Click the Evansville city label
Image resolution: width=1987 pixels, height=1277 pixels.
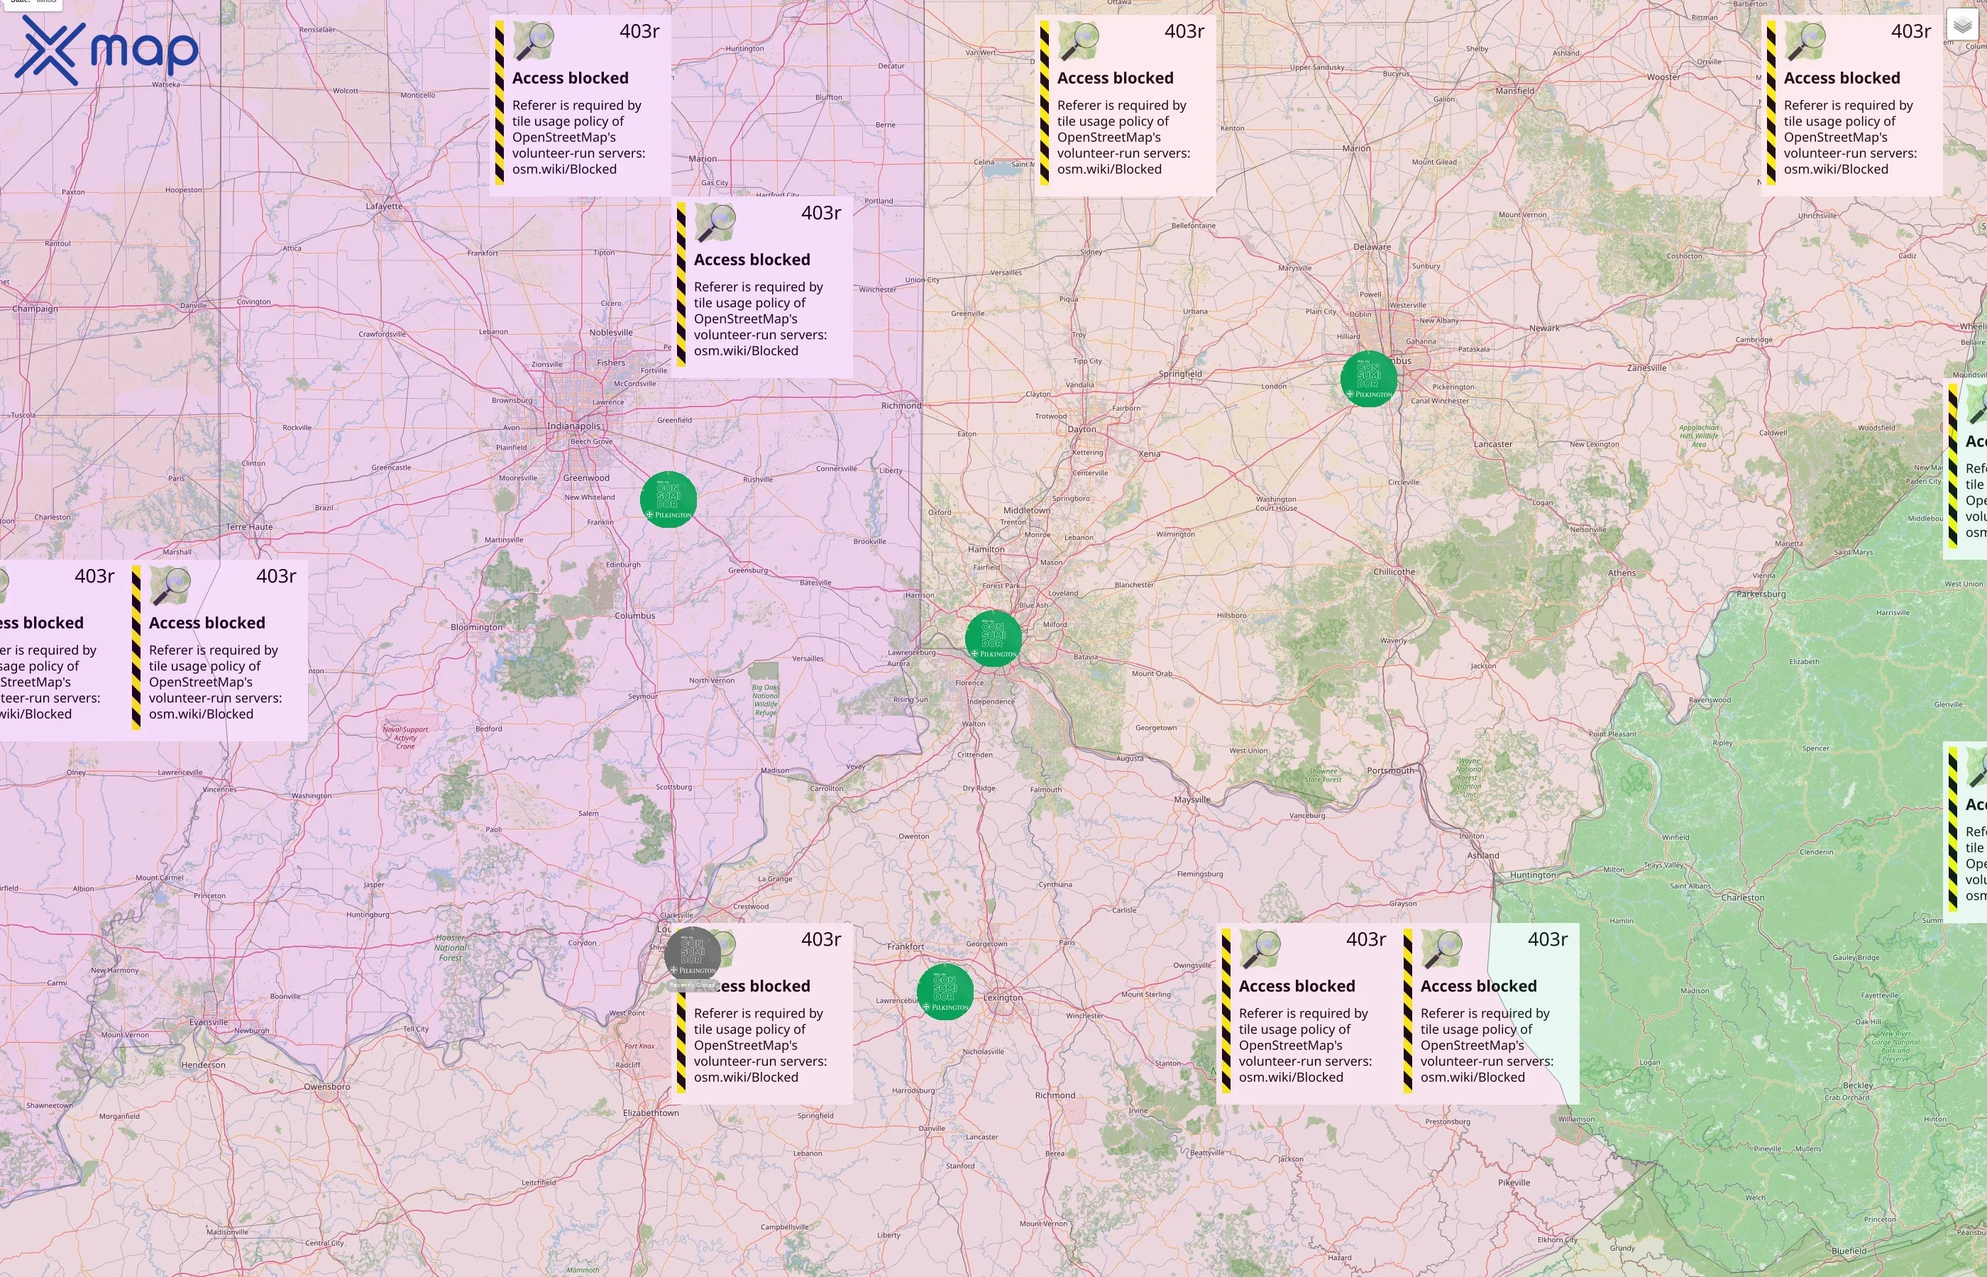208,1022
